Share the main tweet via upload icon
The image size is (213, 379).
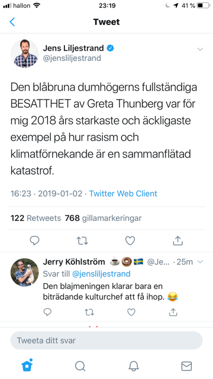[x=177, y=240]
